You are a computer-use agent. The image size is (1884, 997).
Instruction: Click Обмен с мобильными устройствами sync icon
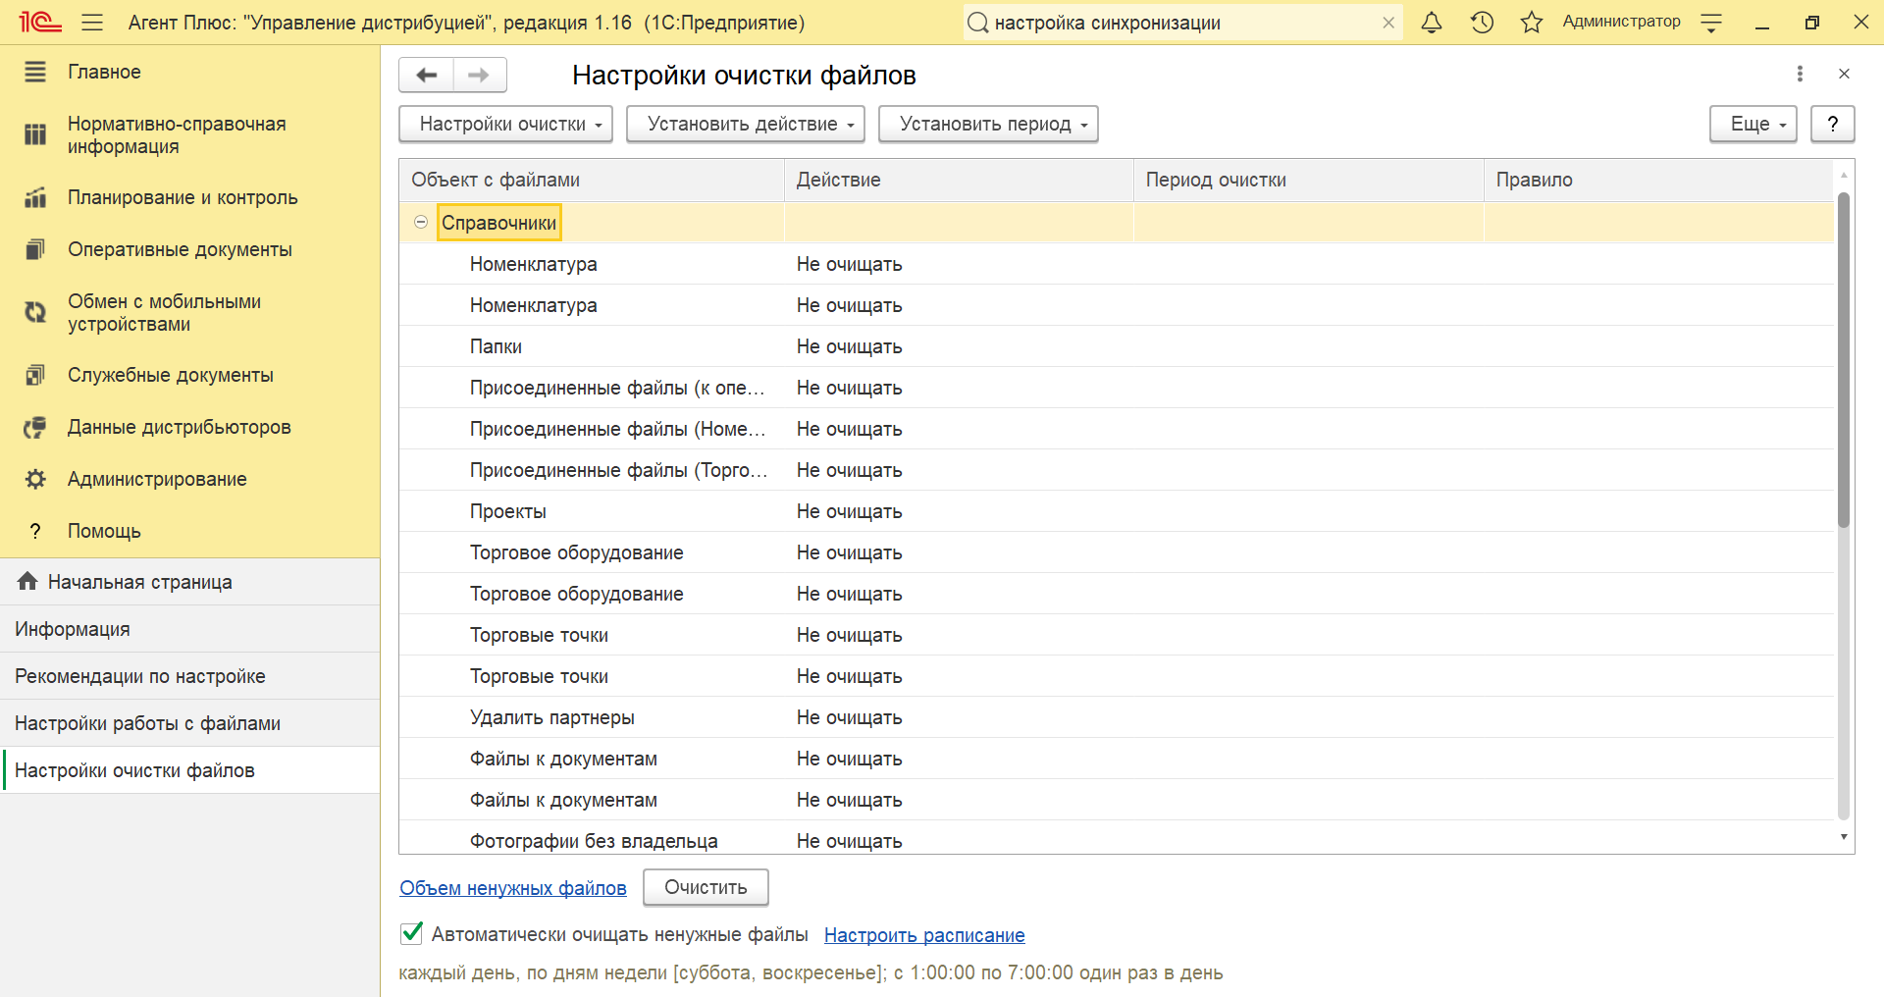pyautogui.click(x=35, y=312)
